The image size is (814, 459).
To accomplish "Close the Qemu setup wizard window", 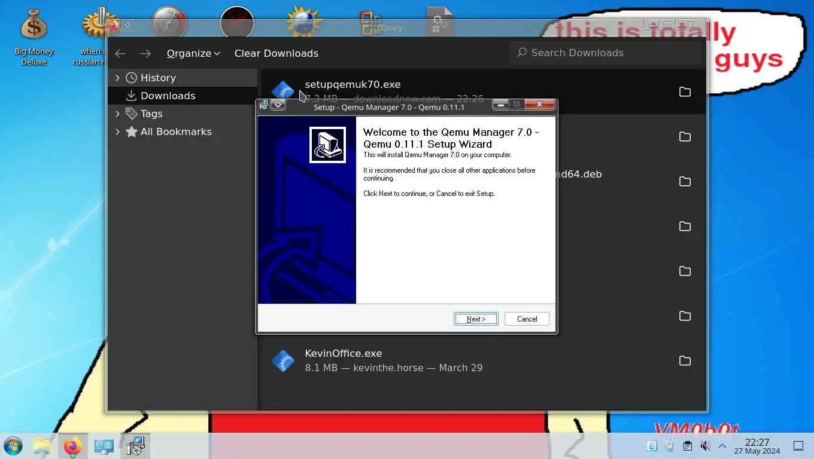I will tap(539, 105).
